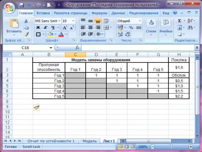This screenshot has height=152, width=202.
Task: Toggle wrap text in cells
Action: [x=106, y=21]
